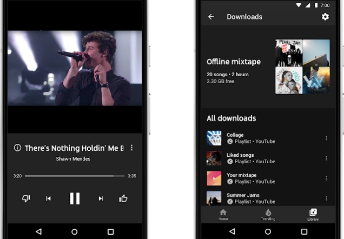This screenshot has width=344, height=239.
Task: Tap Android home button on left phone
Action: click(x=75, y=231)
